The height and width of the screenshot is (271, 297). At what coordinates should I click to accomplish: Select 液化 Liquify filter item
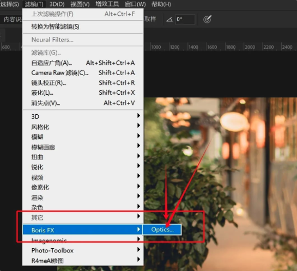point(83,93)
